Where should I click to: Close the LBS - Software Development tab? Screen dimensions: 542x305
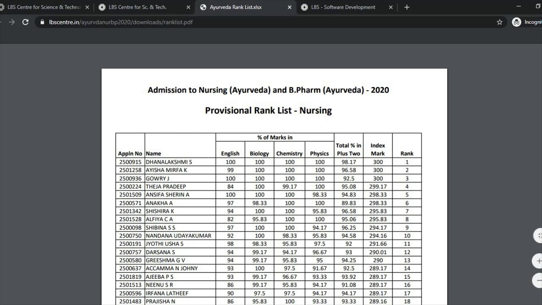(391, 7)
